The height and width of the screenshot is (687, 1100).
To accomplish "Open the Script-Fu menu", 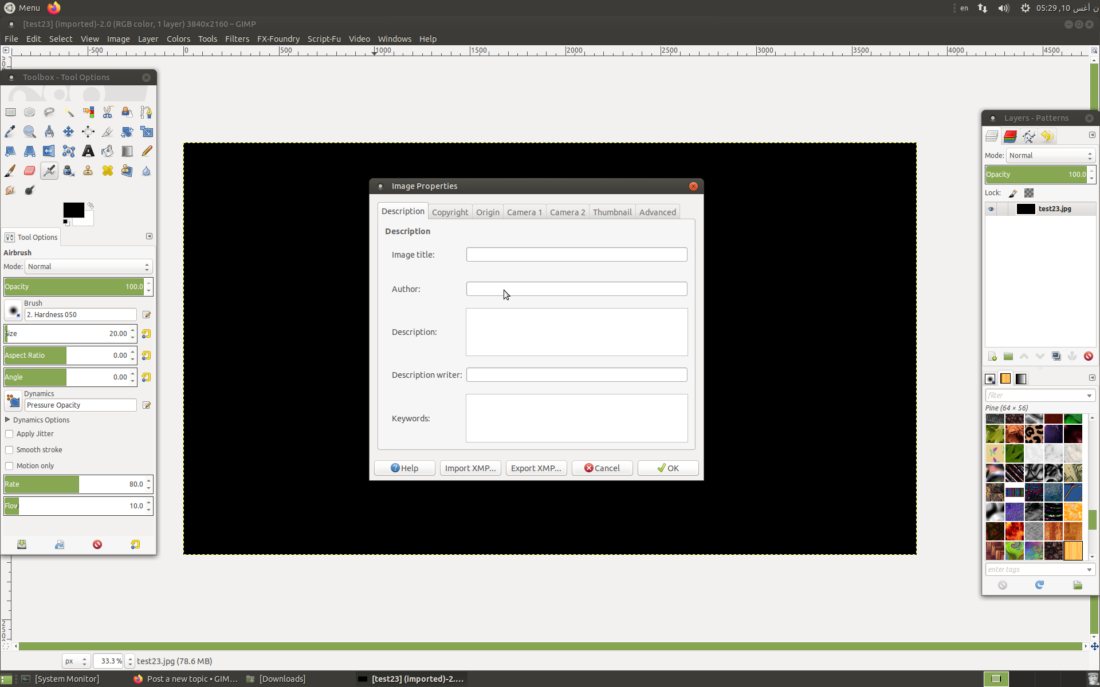I will [324, 39].
